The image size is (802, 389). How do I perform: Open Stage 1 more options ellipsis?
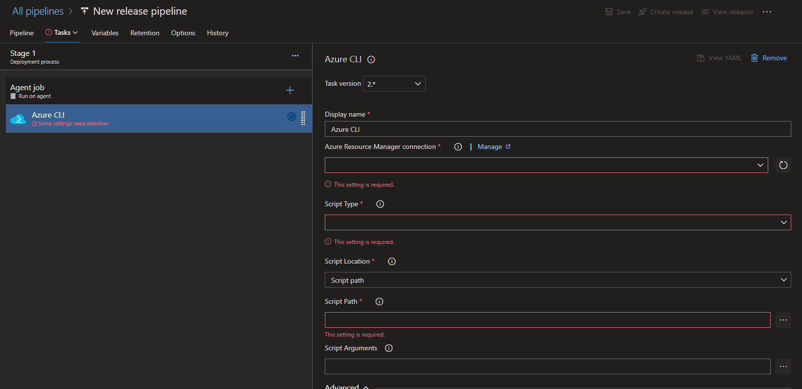(x=295, y=56)
